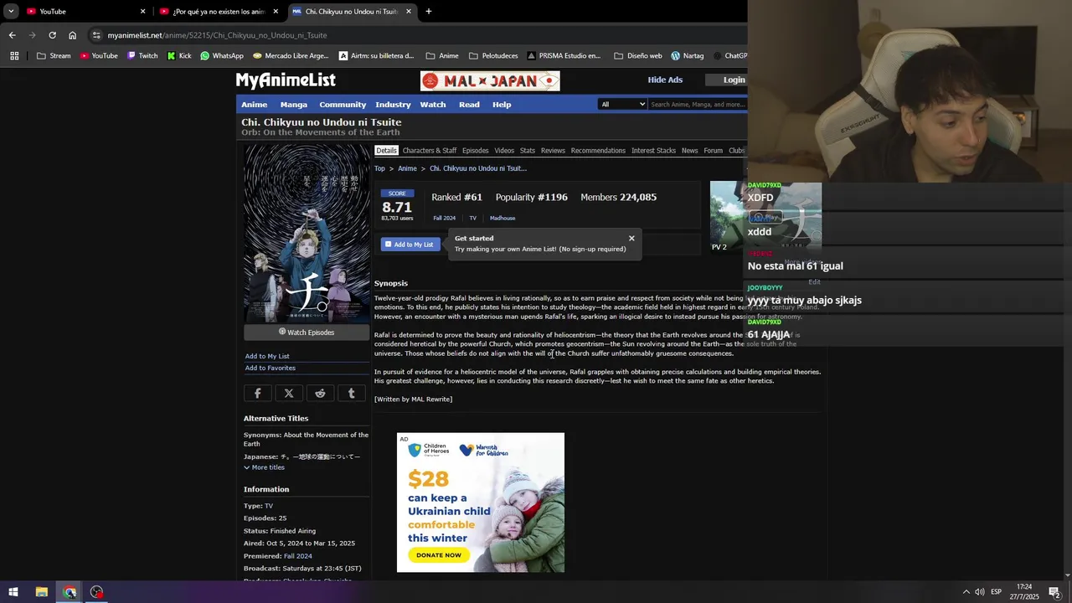Close the '¿Por qué ya no existen' tab
Image resolution: width=1072 pixels, height=603 pixels.
click(x=276, y=12)
